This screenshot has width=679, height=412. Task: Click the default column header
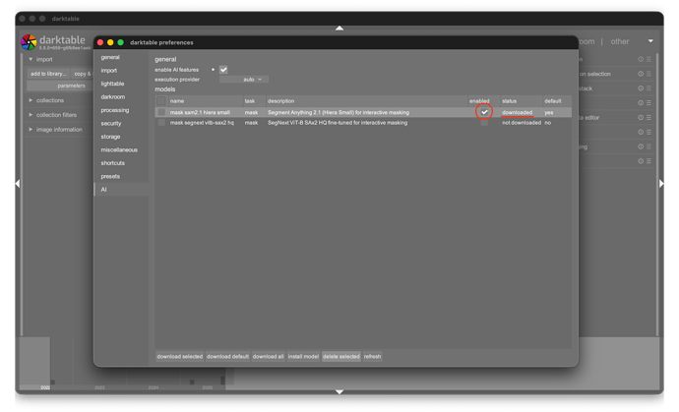click(x=556, y=101)
